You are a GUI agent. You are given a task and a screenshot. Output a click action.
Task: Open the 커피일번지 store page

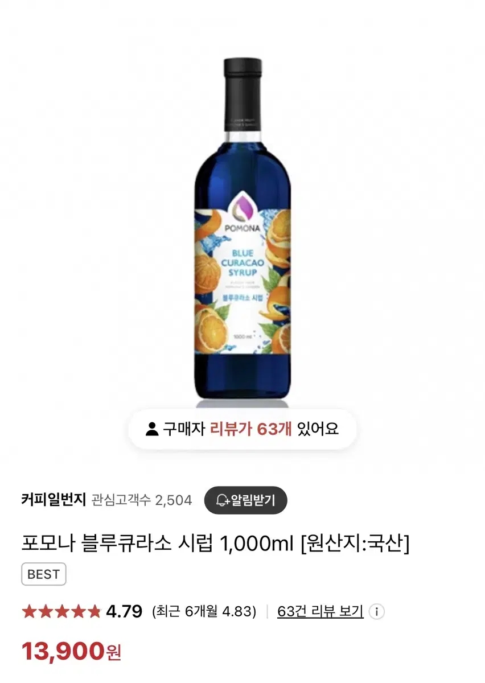[x=54, y=500]
